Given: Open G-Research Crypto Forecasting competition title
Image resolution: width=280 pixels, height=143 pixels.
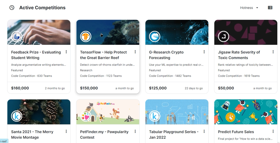Looking at the screenshot, I should (166, 55).
